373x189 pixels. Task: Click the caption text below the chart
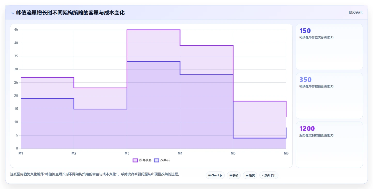(95, 174)
